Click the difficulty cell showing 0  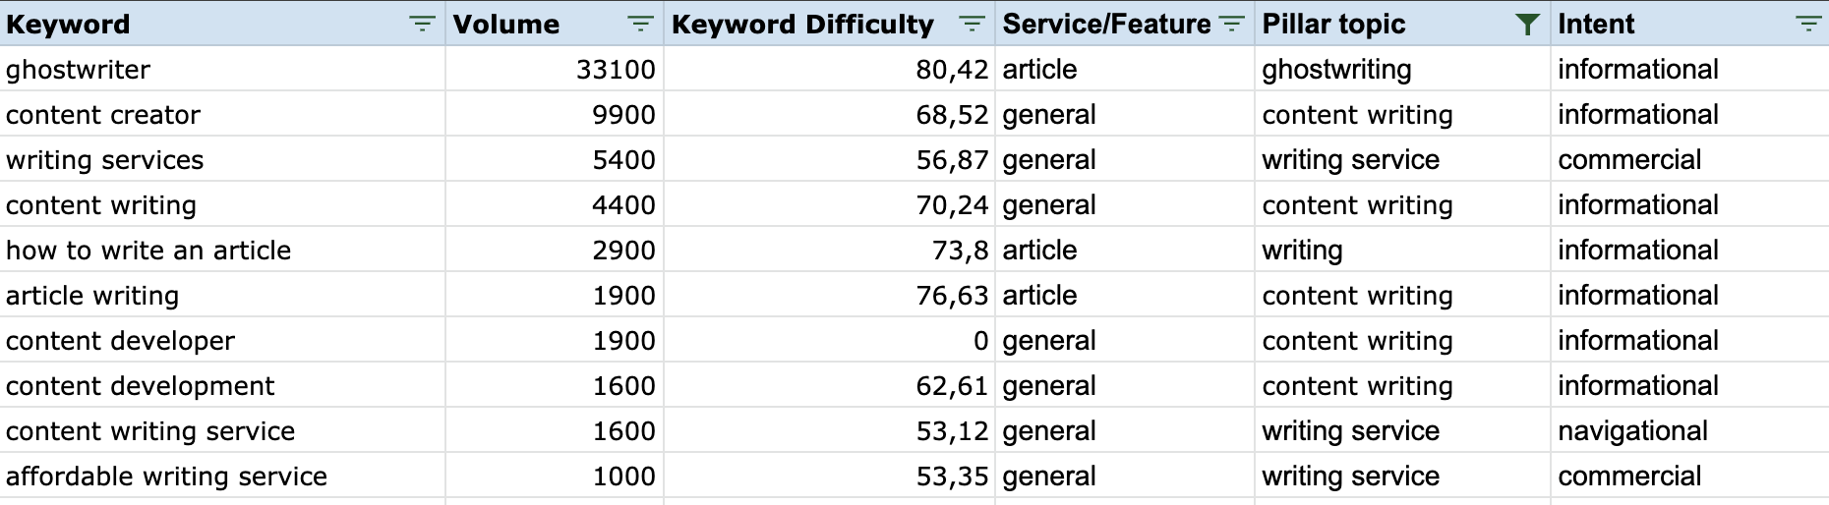[x=830, y=340]
